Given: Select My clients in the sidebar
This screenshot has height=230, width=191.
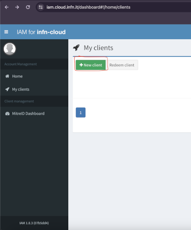Looking at the screenshot, I should pos(21,89).
